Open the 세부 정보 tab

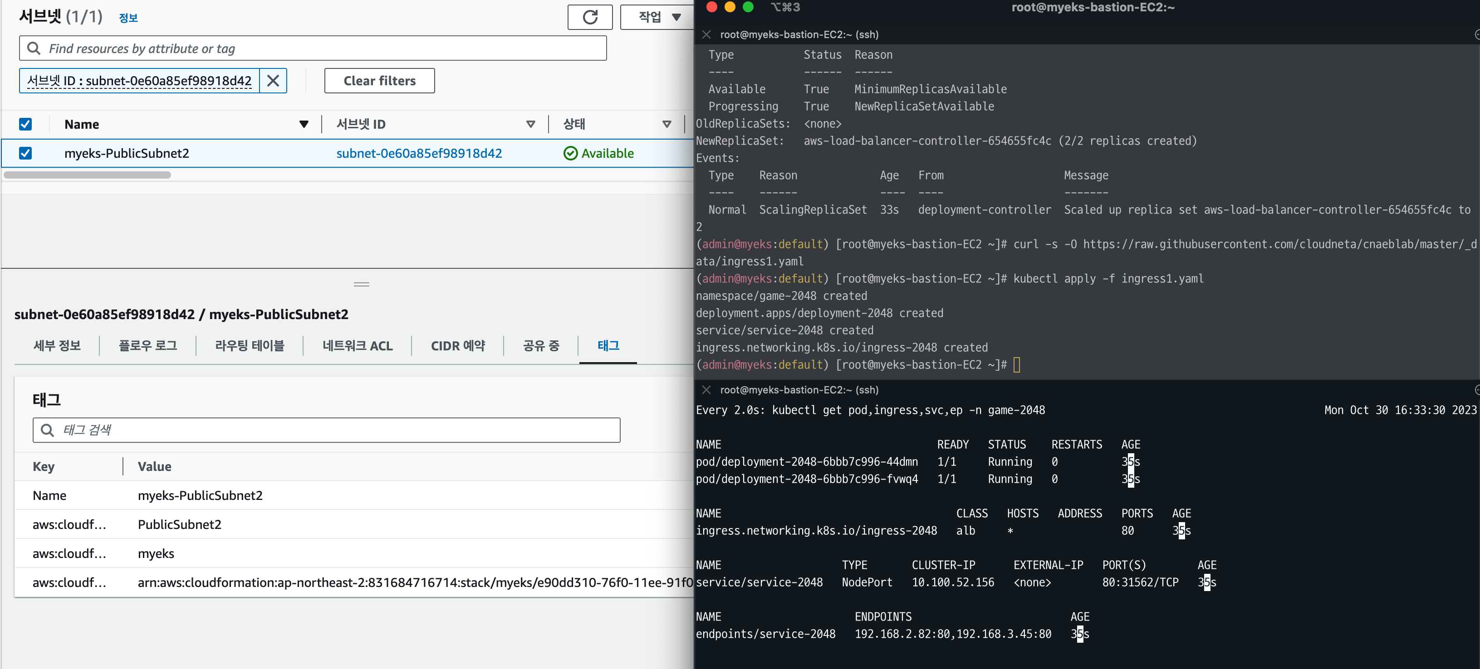(x=57, y=345)
